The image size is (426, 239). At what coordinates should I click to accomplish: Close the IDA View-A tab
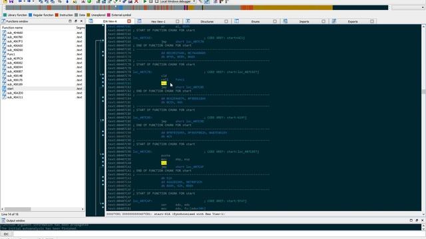tap(129, 21)
